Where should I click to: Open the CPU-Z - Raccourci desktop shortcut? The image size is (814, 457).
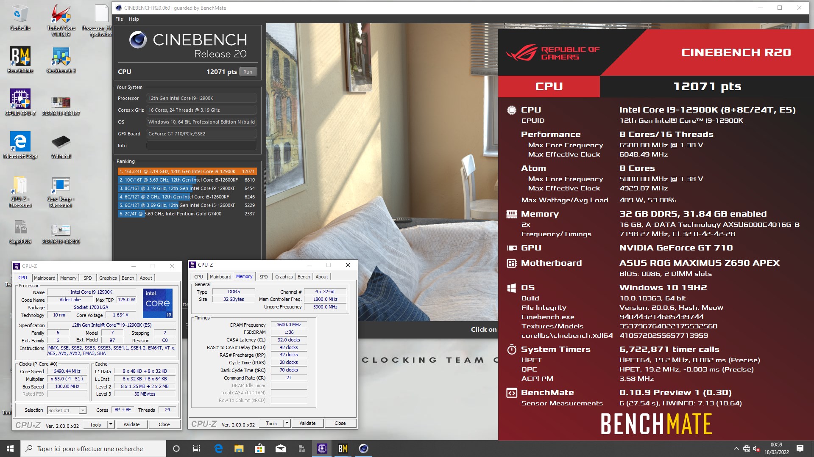tap(20, 191)
